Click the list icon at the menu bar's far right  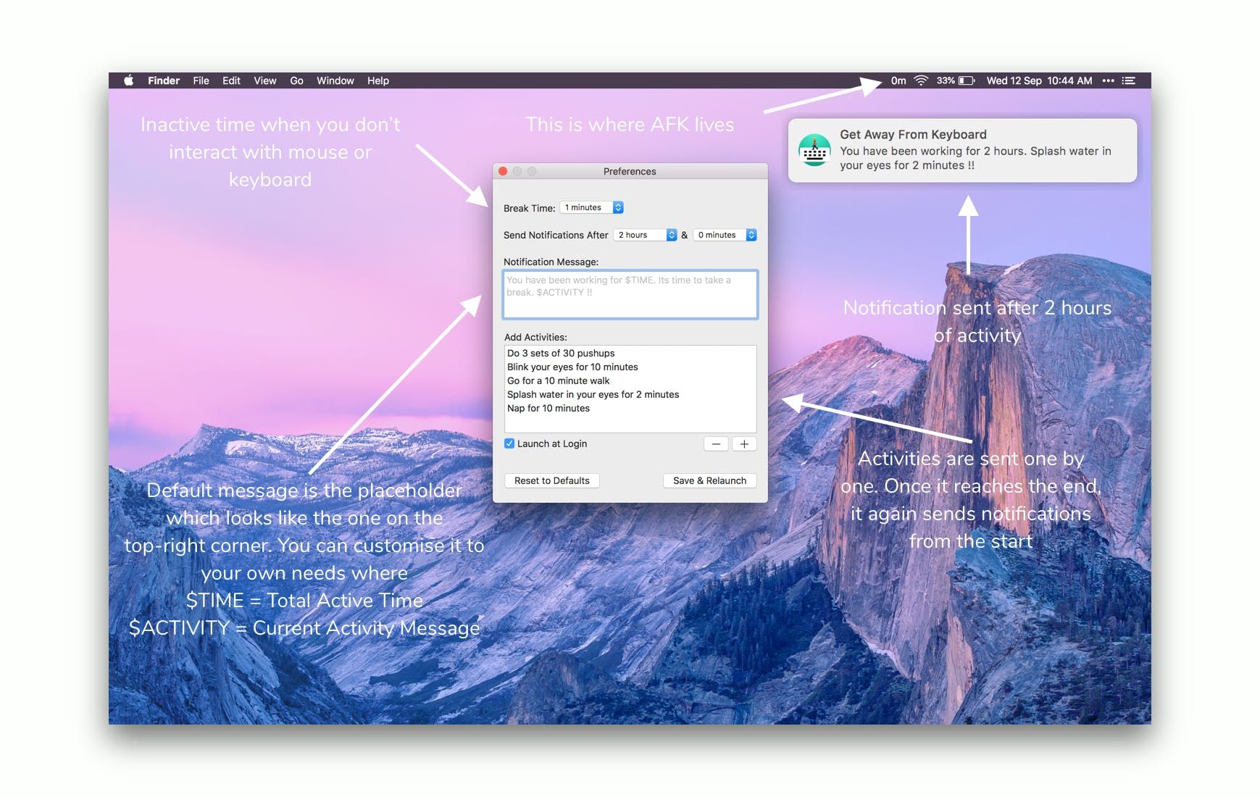[1128, 80]
